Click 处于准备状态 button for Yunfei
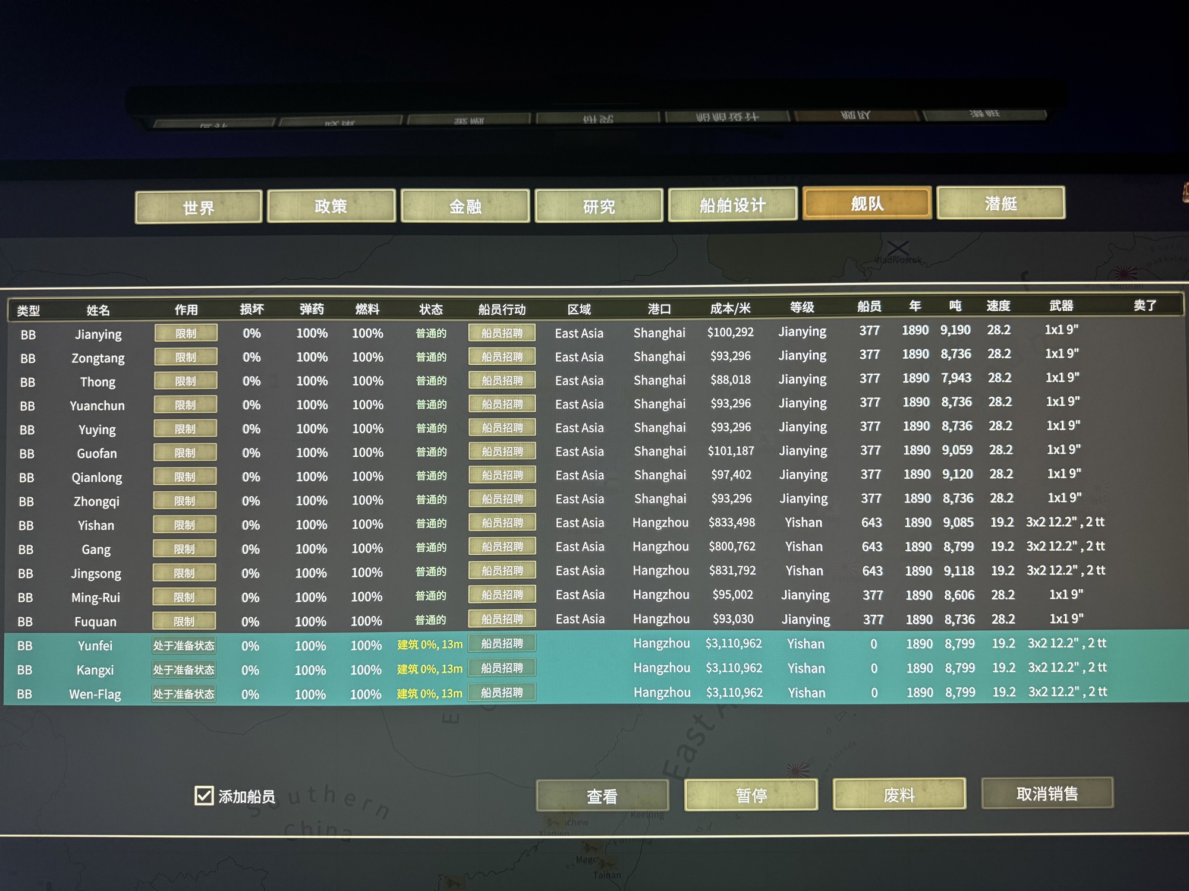Viewport: 1189px width, 891px height. click(x=184, y=646)
